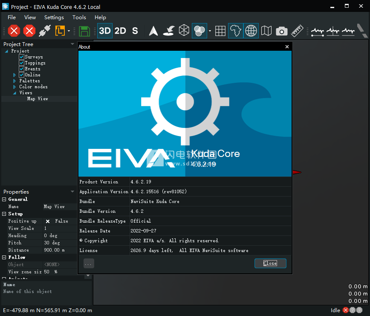Expand the Color modes tree node arrow
370x316 pixels.
point(14,87)
